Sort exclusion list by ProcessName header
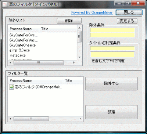The height and width of the screenshot is (134, 147). 24,29
